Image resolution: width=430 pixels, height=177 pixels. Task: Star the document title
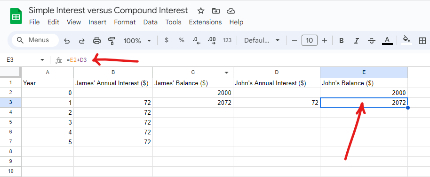click(x=201, y=11)
